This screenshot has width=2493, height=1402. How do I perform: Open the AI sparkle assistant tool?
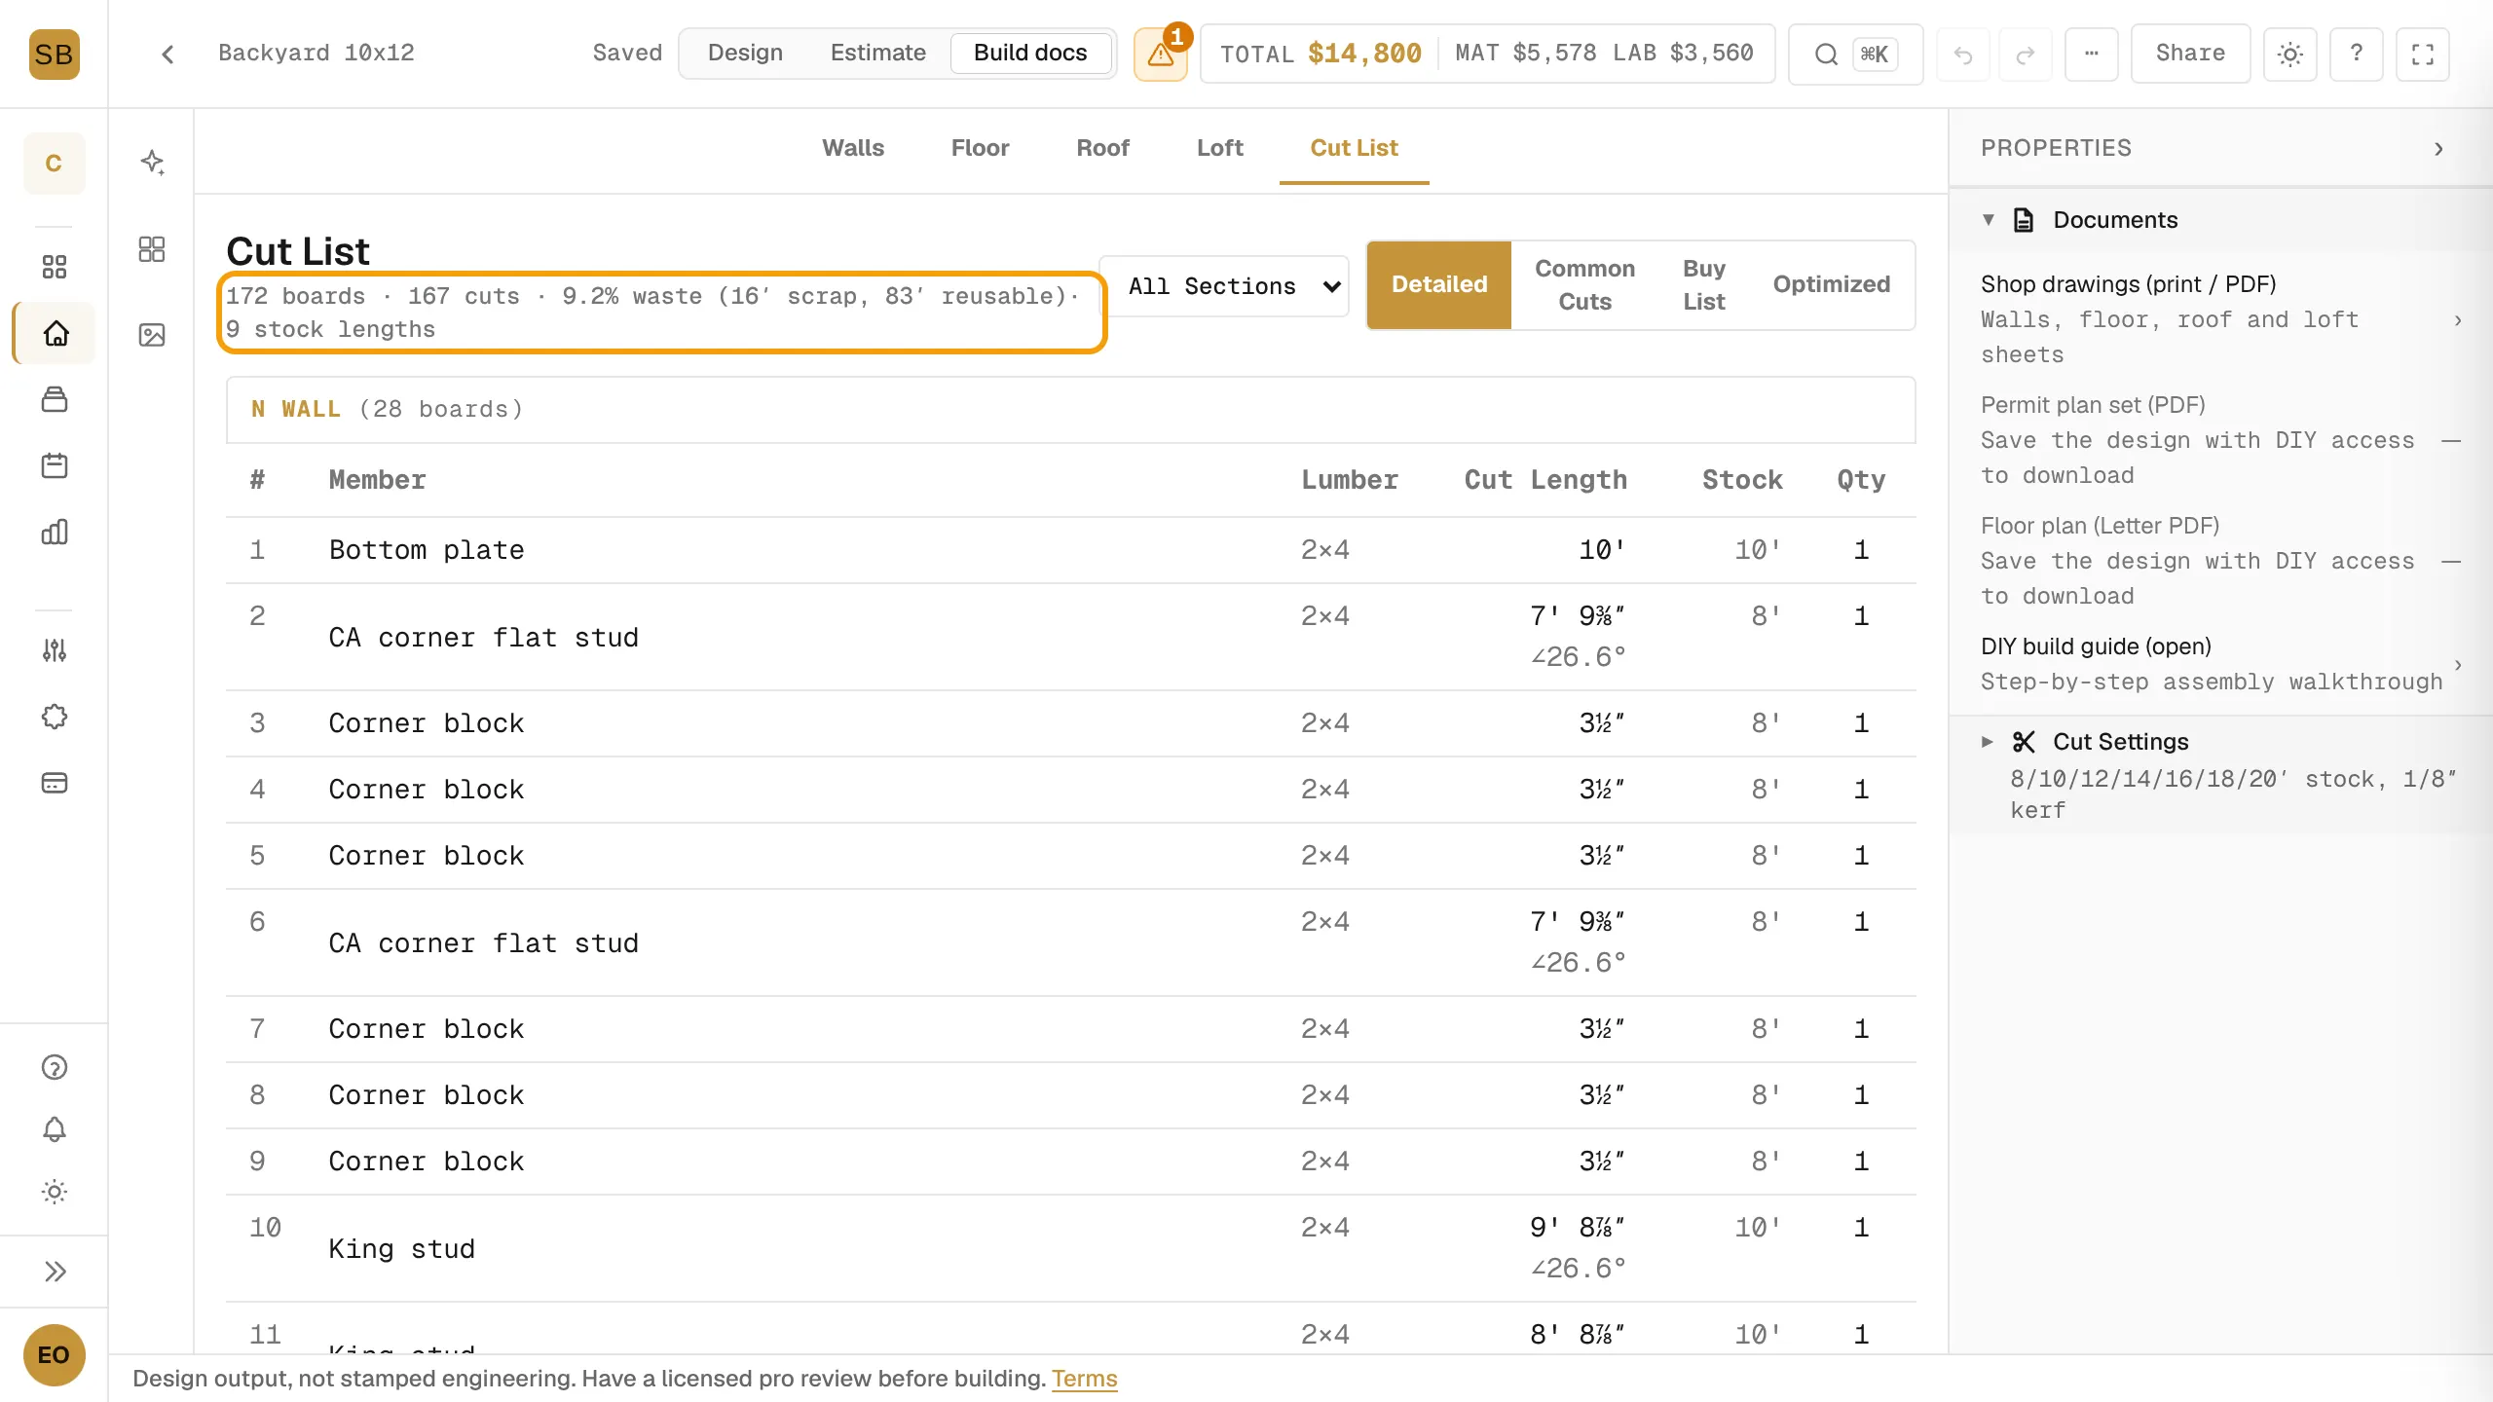click(152, 162)
